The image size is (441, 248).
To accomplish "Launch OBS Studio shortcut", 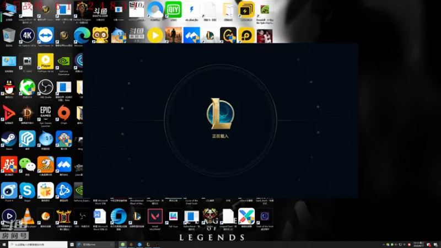I will [x=46, y=88].
